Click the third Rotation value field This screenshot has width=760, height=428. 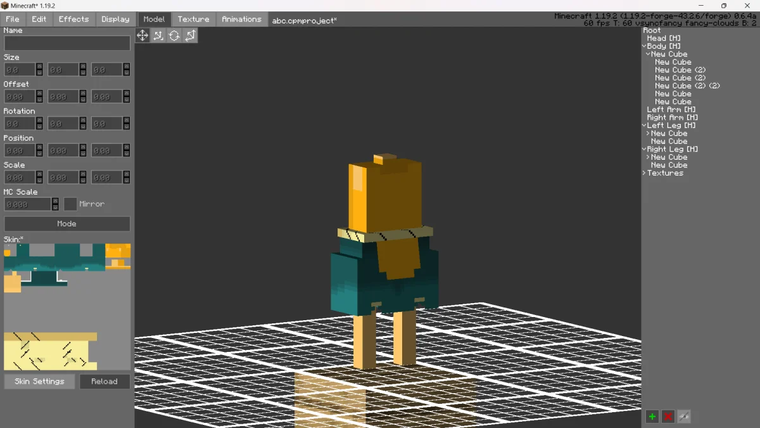[x=107, y=124]
